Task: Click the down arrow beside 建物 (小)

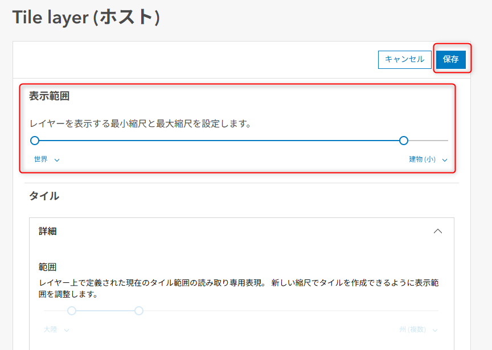Action: [444, 160]
